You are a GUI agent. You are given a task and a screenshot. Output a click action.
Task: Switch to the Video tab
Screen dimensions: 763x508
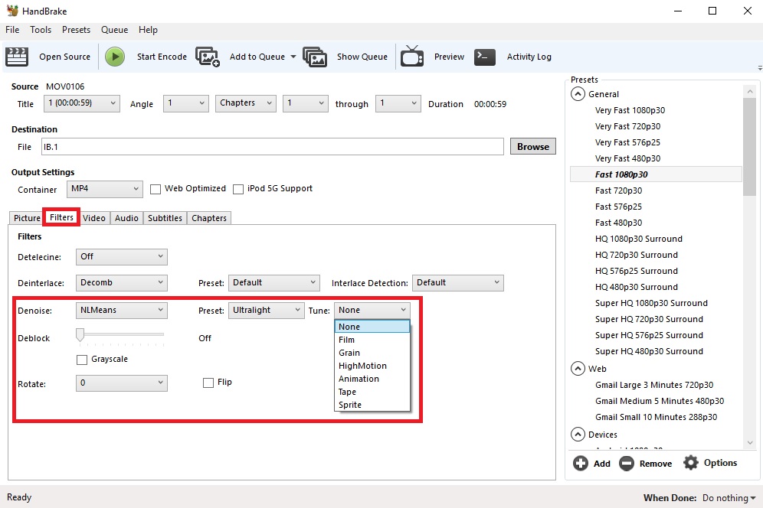[94, 218]
